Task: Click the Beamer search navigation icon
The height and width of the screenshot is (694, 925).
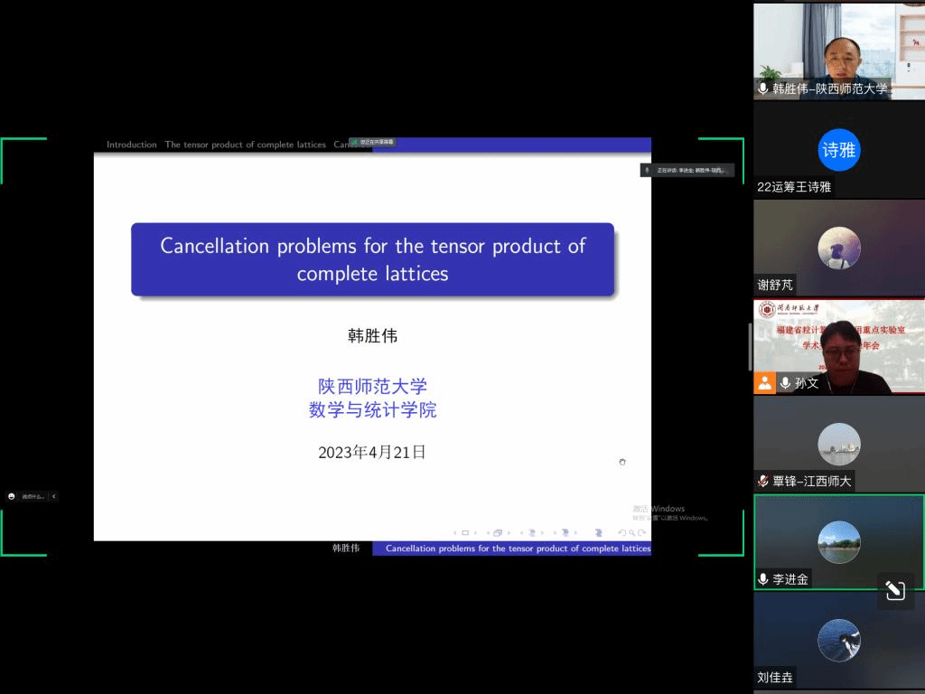Action: (631, 533)
